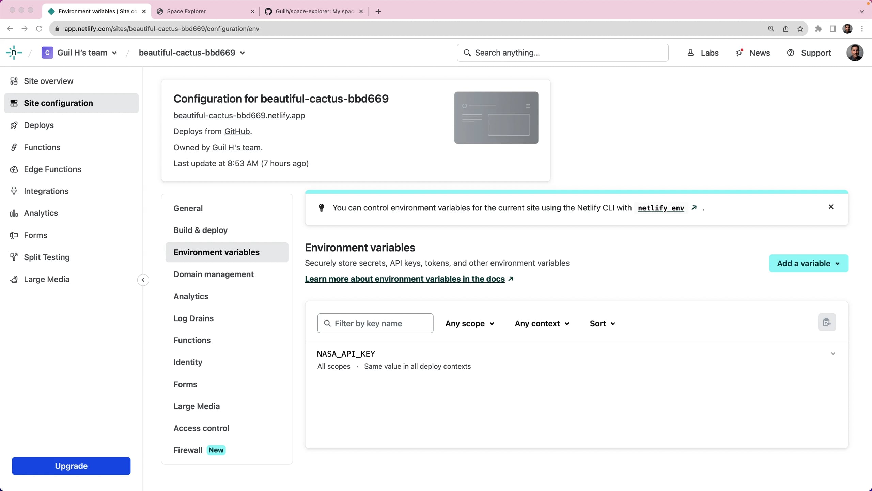The height and width of the screenshot is (491, 872).
Task: Click the browser address bar URL
Action: [162, 29]
